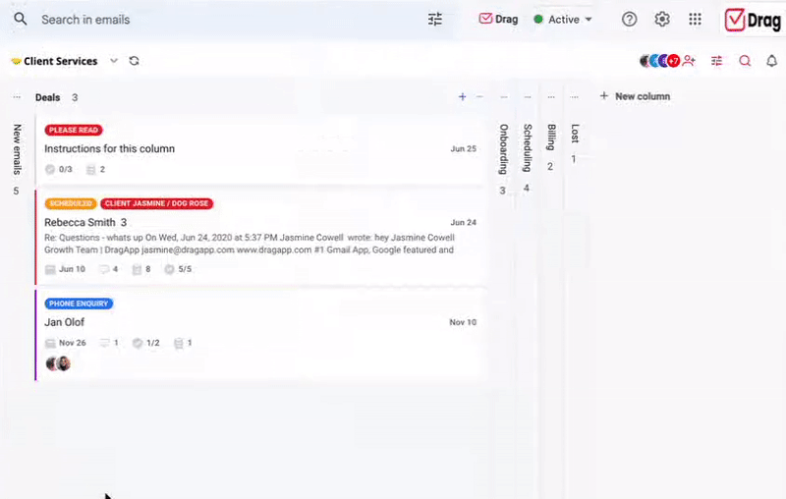Click comments count 1 on Jan Olof card

[109, 343]
